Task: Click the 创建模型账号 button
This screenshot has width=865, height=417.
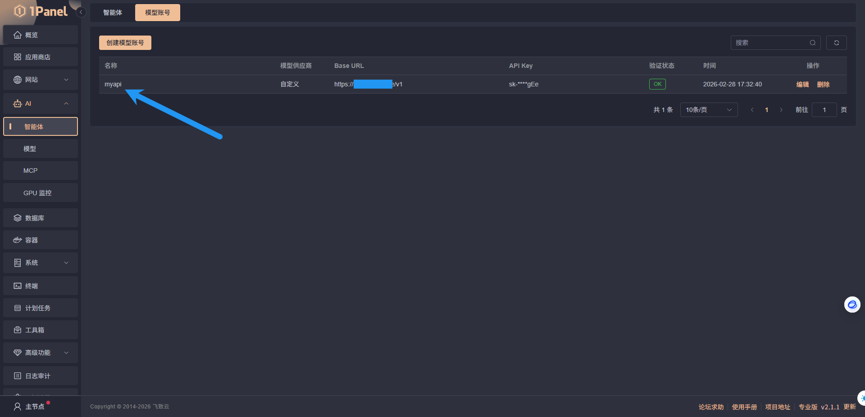Action: 125,43
